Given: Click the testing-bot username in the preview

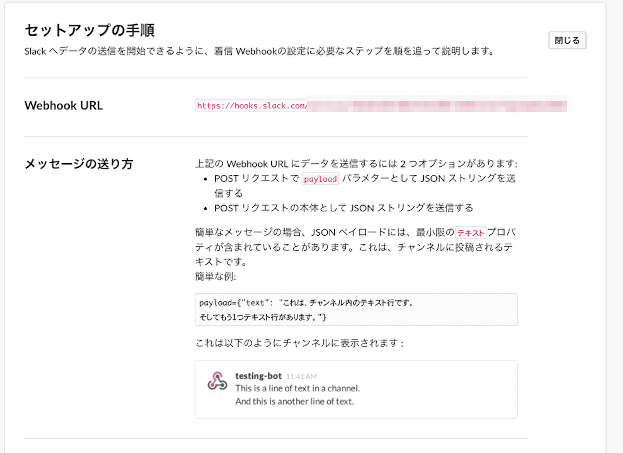Looking at the screenshot, I should pyautogui.click(x=258, y=376).
